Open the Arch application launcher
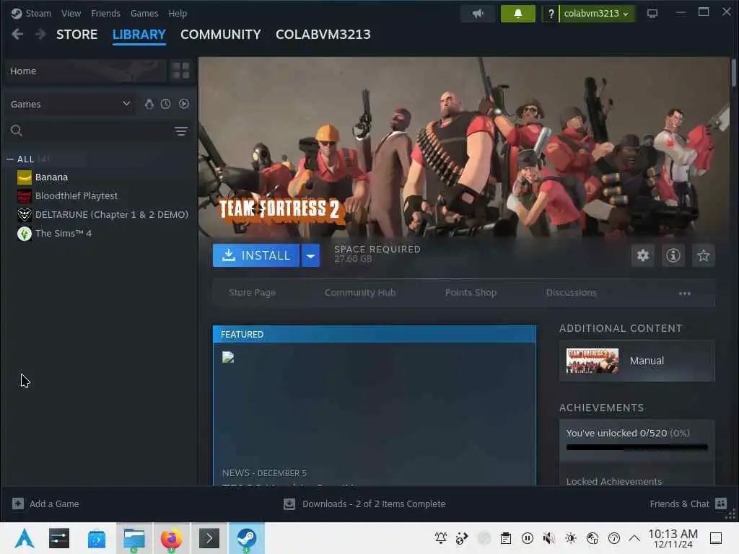This screenshot has width=739, height=554. (x=24, y=538)
